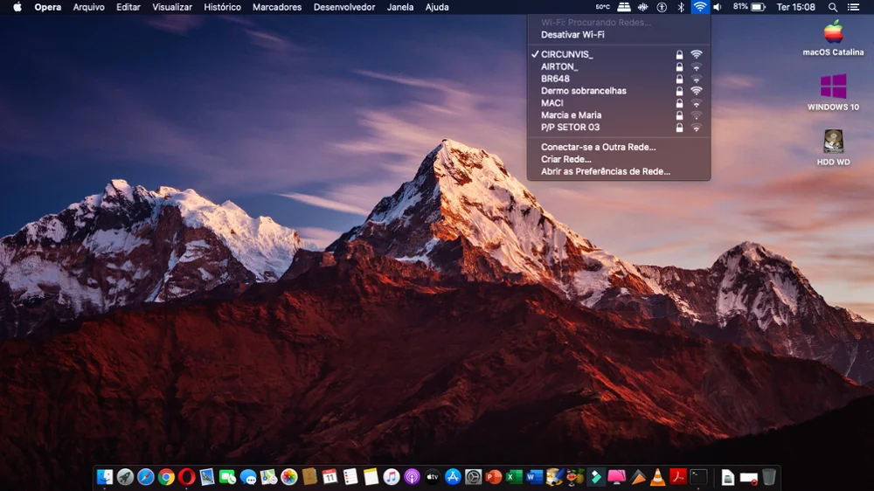
Task: Choose Conectar-se a Outra Rede
Action: coord(598,147)
